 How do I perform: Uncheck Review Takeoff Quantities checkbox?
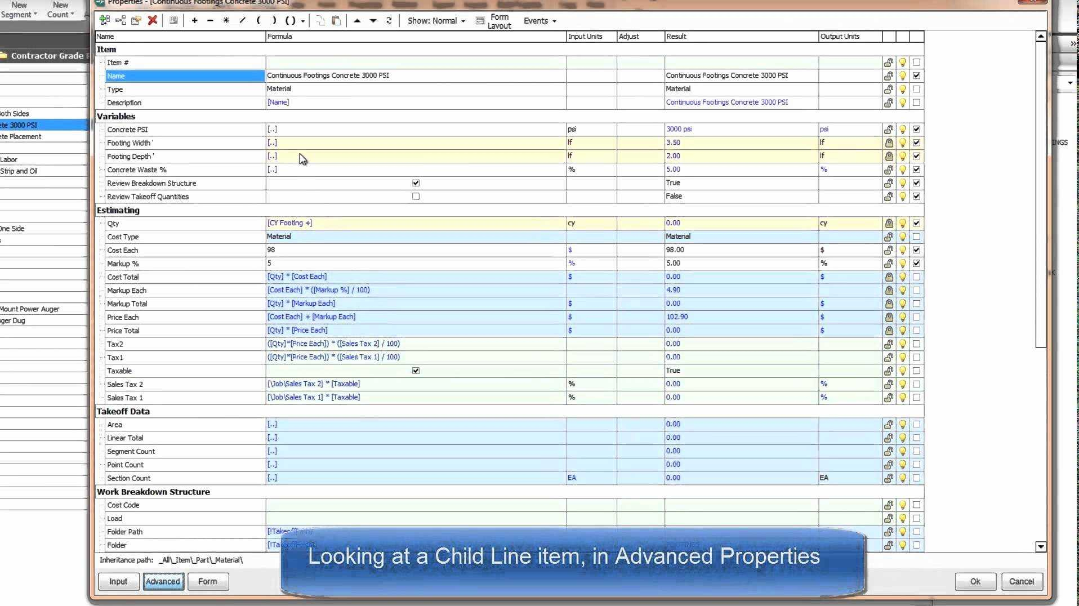[416, 196]
